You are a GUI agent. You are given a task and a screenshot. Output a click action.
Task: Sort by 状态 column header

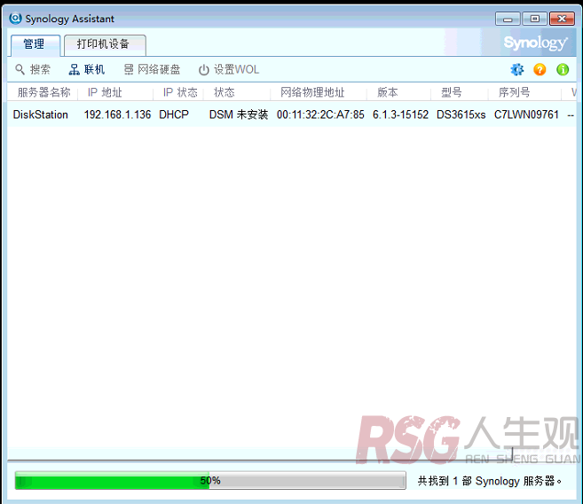pos(225,92)
